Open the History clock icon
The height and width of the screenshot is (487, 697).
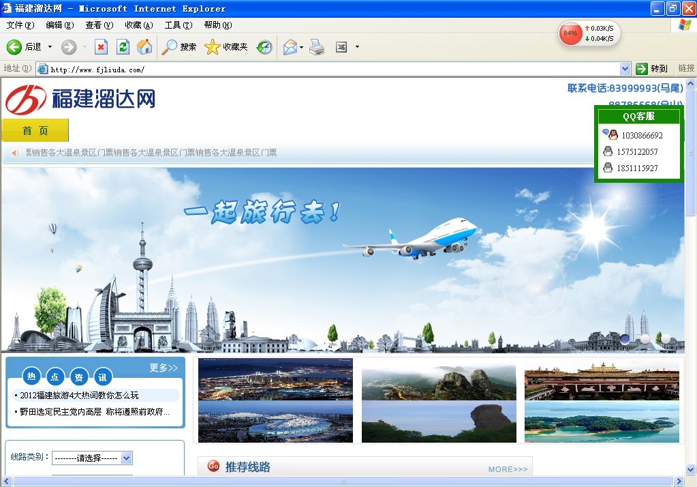[x=264, y=47]
